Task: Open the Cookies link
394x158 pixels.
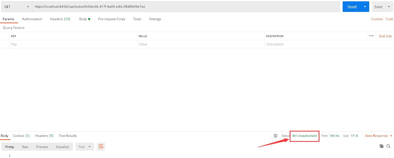Action: [377, 19]
